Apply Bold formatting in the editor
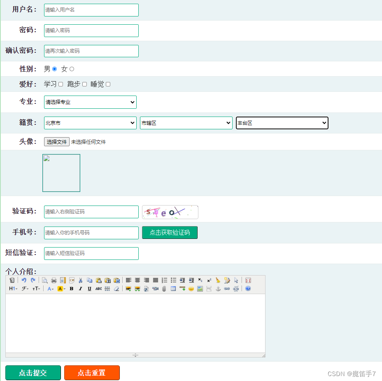 tap(71, 288)
